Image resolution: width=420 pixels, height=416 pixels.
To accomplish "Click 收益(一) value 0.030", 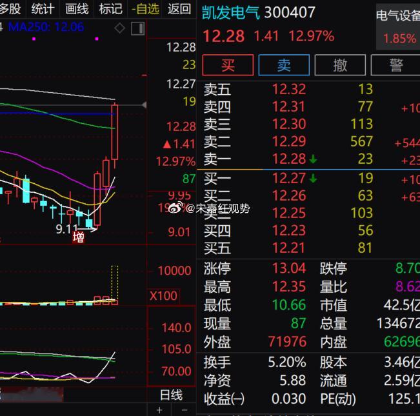I will click(289, 399).
